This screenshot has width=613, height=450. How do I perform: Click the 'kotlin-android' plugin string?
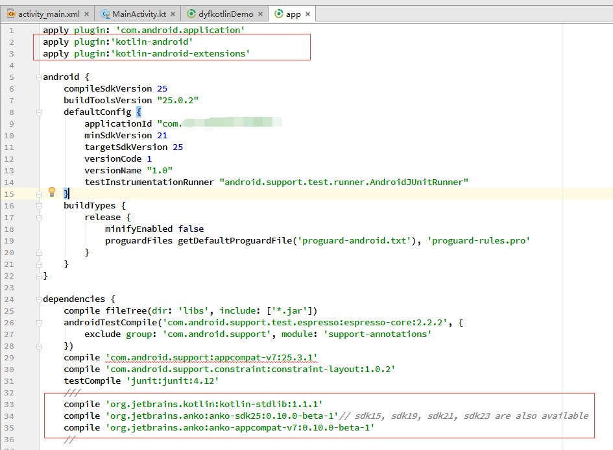pos(152,42)
